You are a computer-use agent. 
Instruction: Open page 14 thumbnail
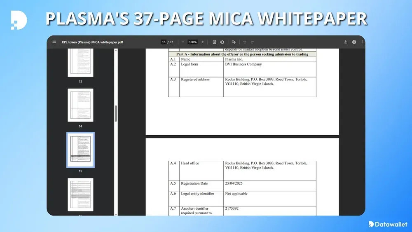tap(80, 105)
